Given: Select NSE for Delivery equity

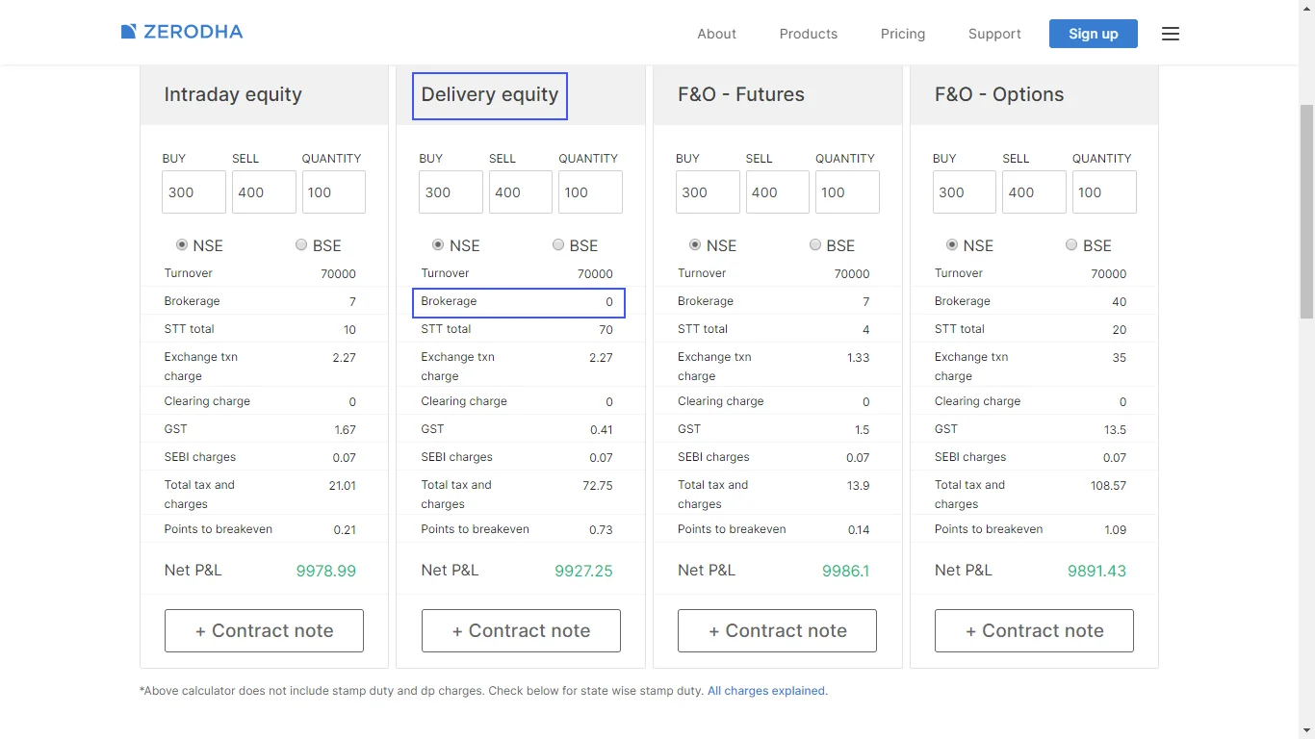Looking at the screenshot, I should pyautogui.click(x=438, y=245).
